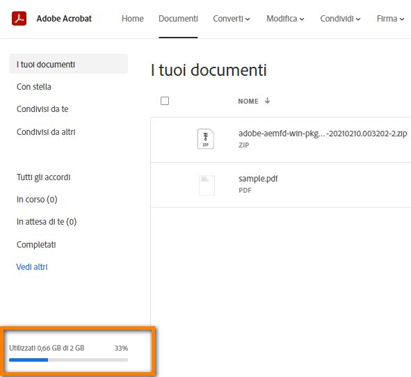
Task: Open the sample.pdf thumbnail
Action: tap(207, 185)
